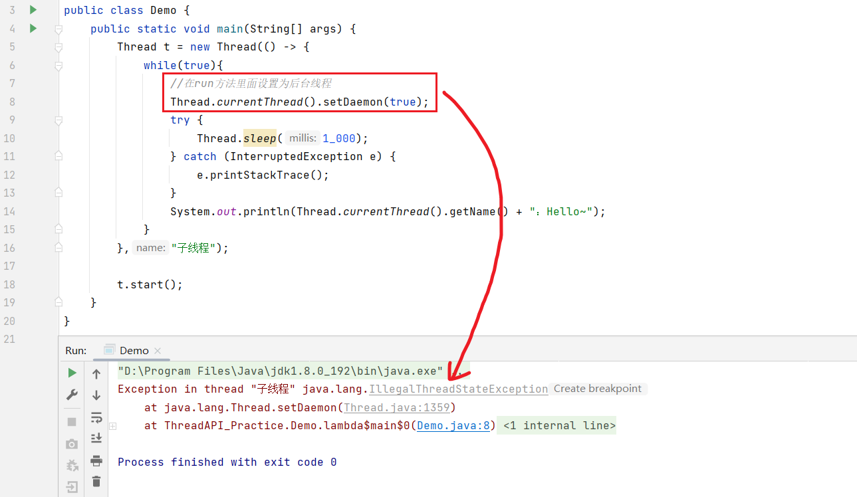Expand the folded internal line in stack trace
857x497 pixels.
point(113,426)
